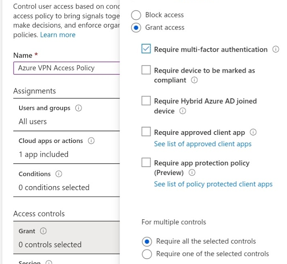
Task: Click info icon next to Require approved client app
Action: 253,132
